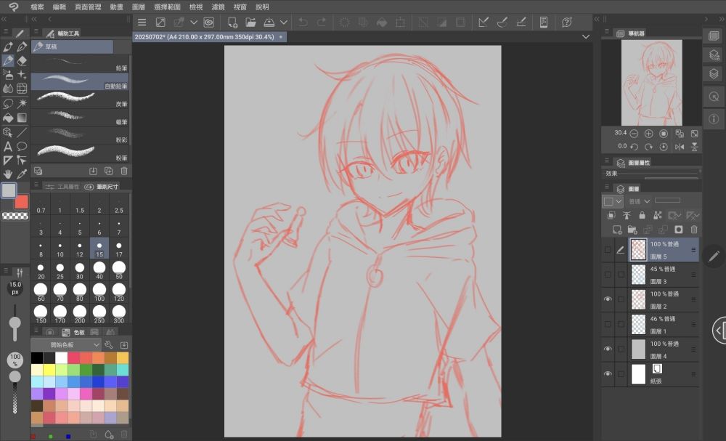Delete layer with layer panel trash icon
The image size is (726, 441).
coord(693,230)
